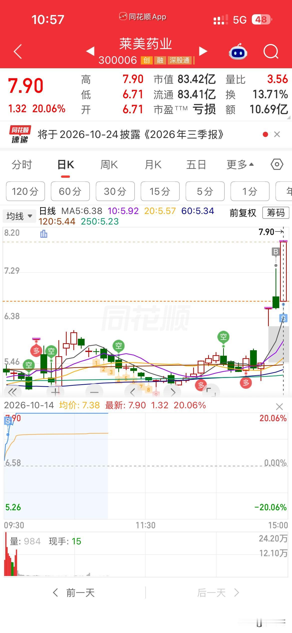
Task: Tap the fullscreen expand chart icon
Action: (211, 392)
